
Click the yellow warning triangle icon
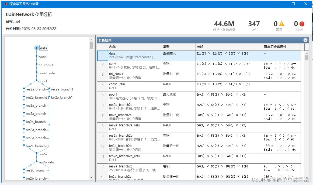[x=282, y=24]
